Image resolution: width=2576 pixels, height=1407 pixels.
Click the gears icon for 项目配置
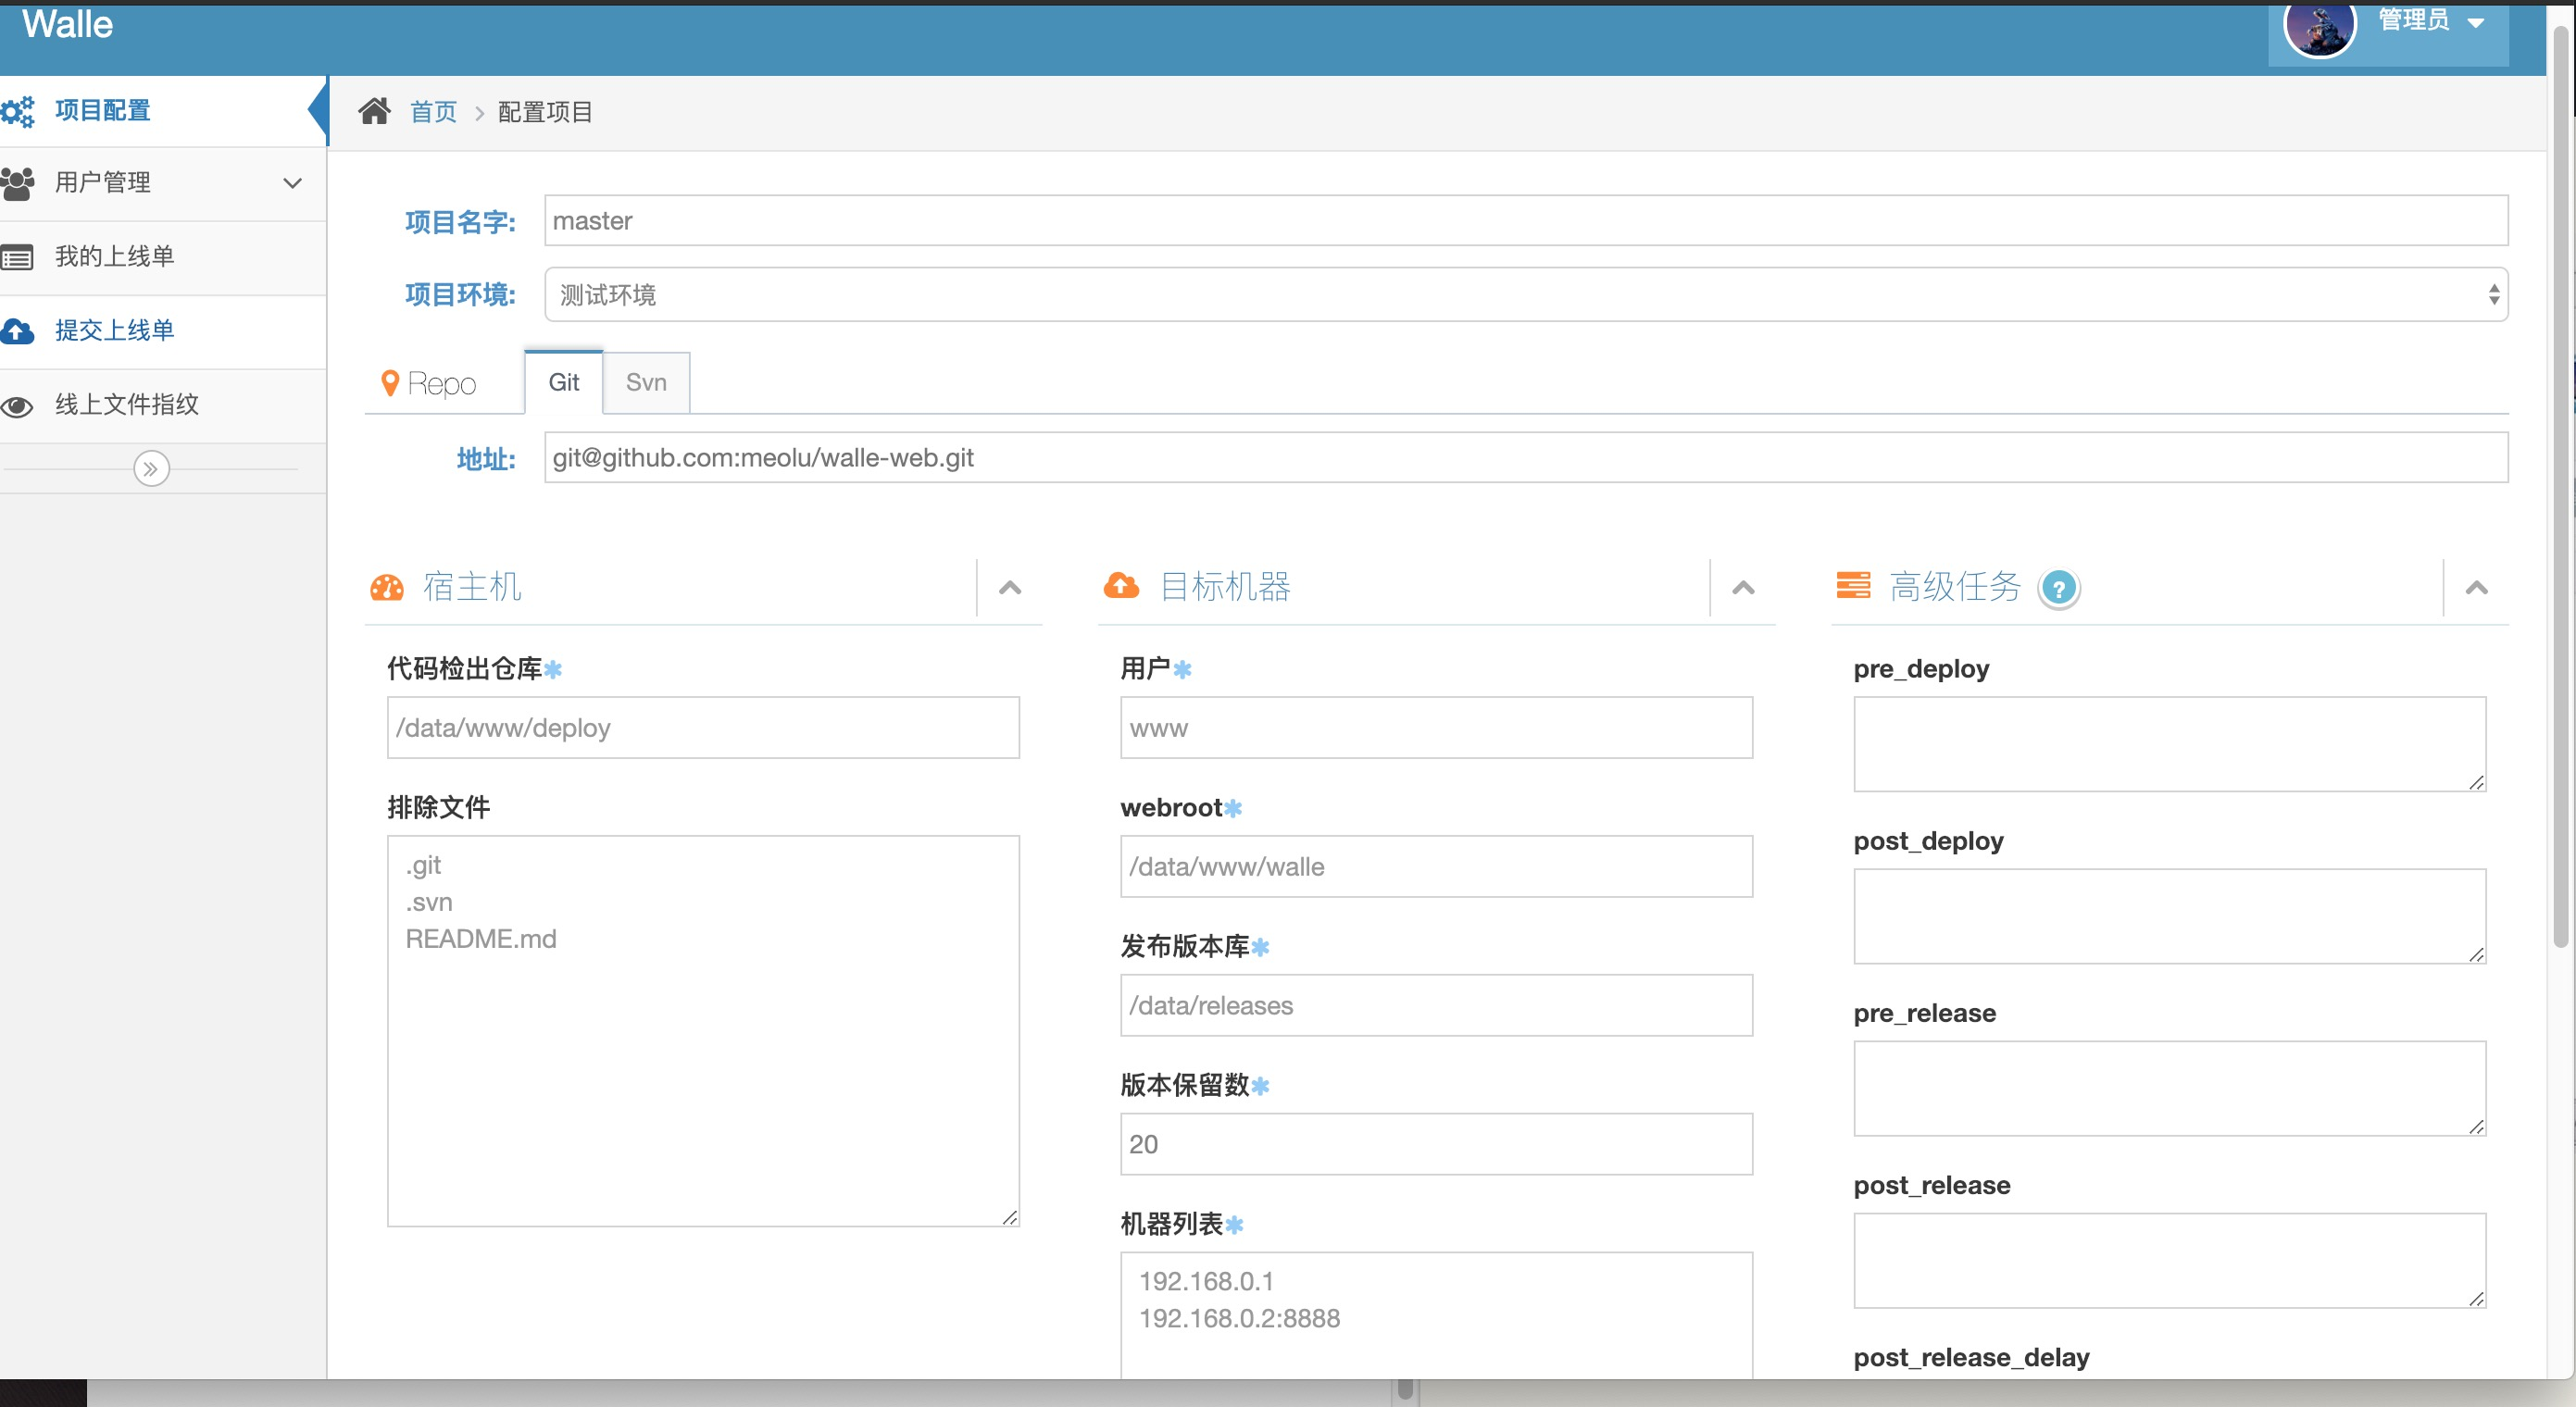17,111
